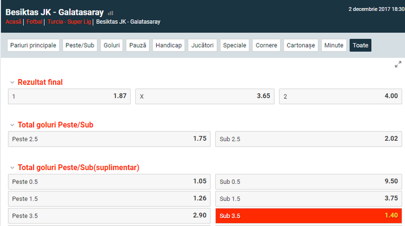Pick Peste 1.5 at 1.26
405x226 pixels.
(x=109, y=199)
